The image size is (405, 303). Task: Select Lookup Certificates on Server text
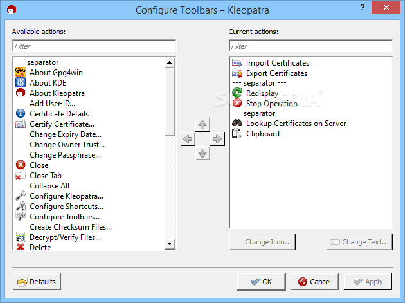click(x=296, y=124)
